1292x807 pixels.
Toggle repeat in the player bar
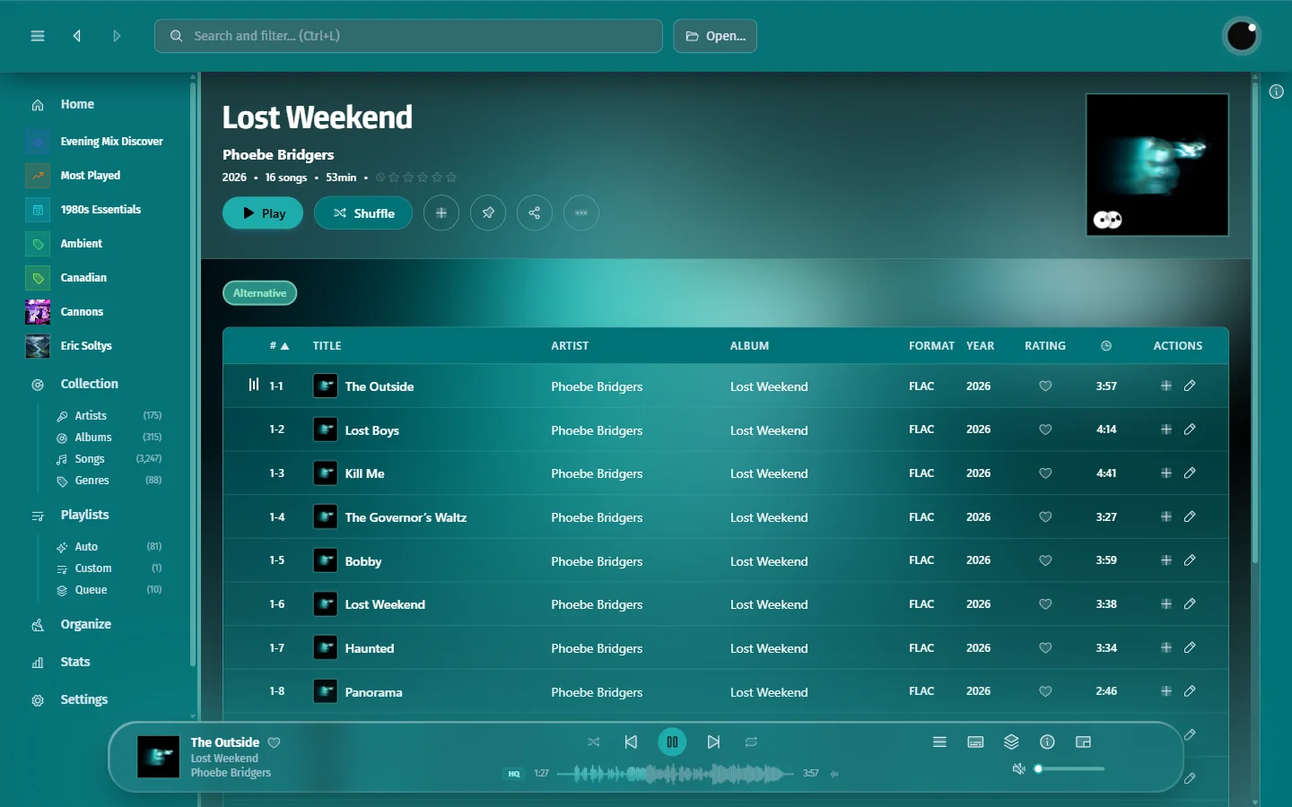coord(752,742)
